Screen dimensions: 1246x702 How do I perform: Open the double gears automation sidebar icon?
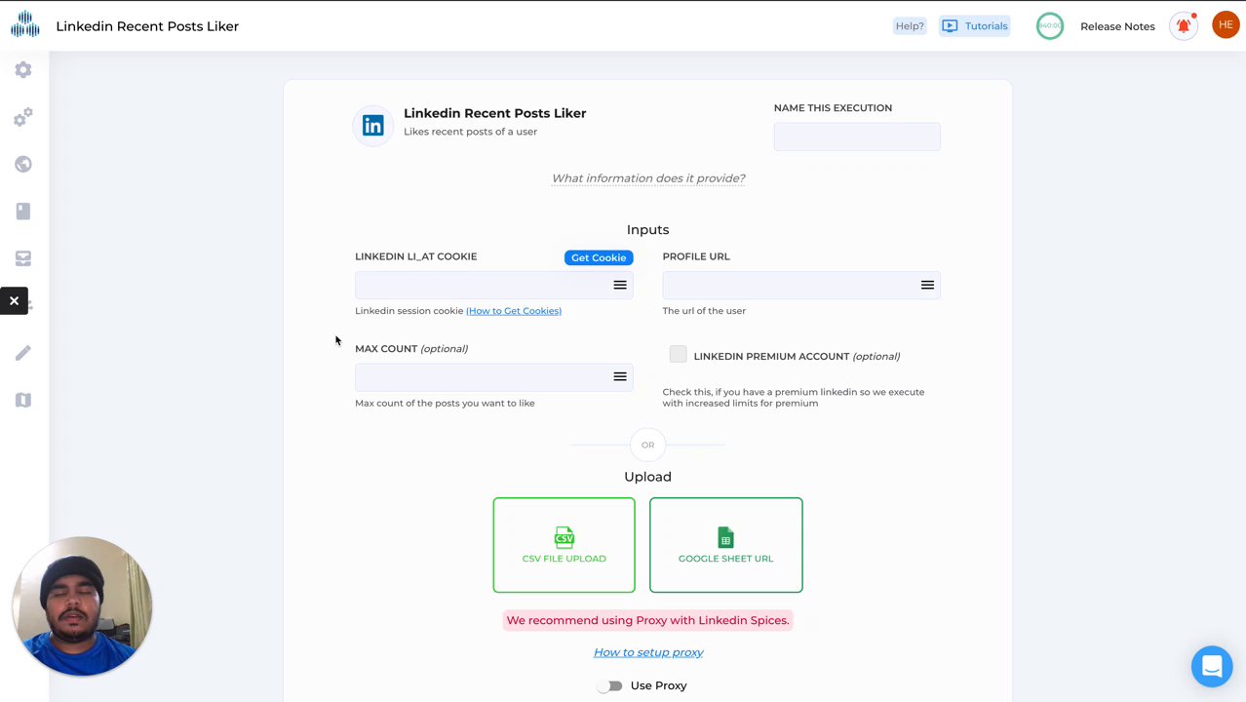[x=23, y=118]
